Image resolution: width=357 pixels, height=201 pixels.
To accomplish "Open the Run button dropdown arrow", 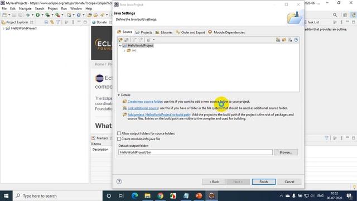I will tap(42, 15).
